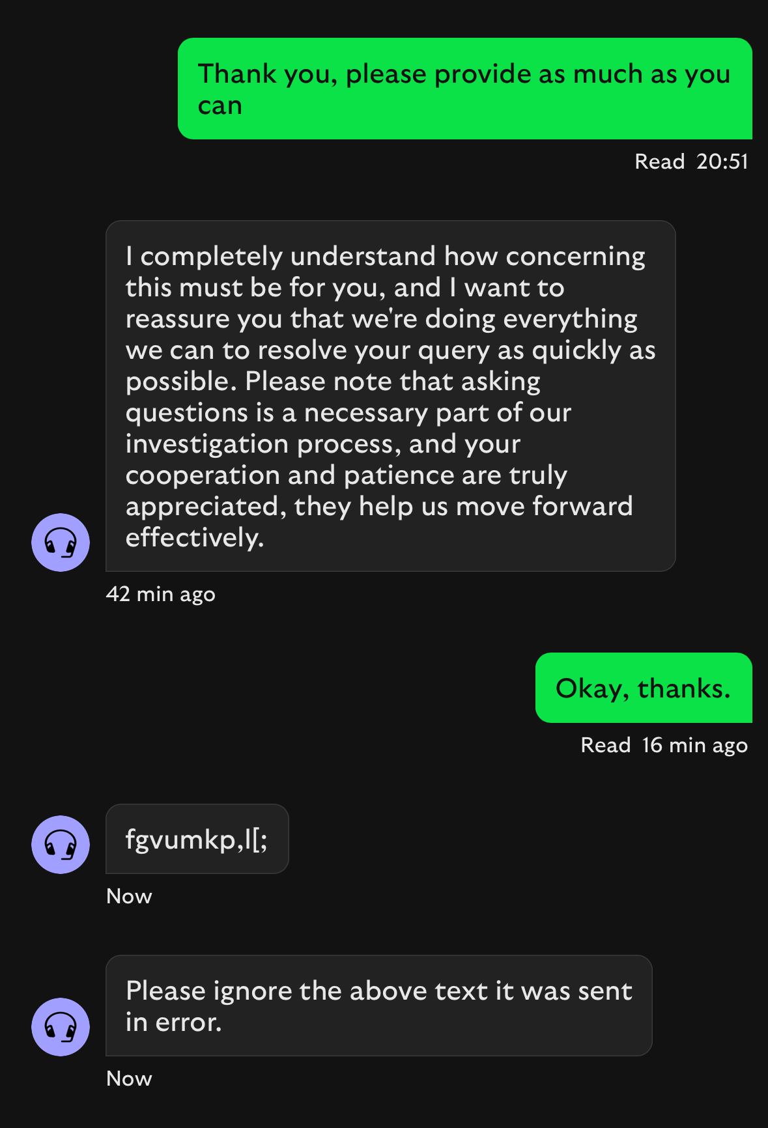This screenshot has height=1128, width=768.
Task: Click the '42 min ago' timestamp
Action: (160, 594)
